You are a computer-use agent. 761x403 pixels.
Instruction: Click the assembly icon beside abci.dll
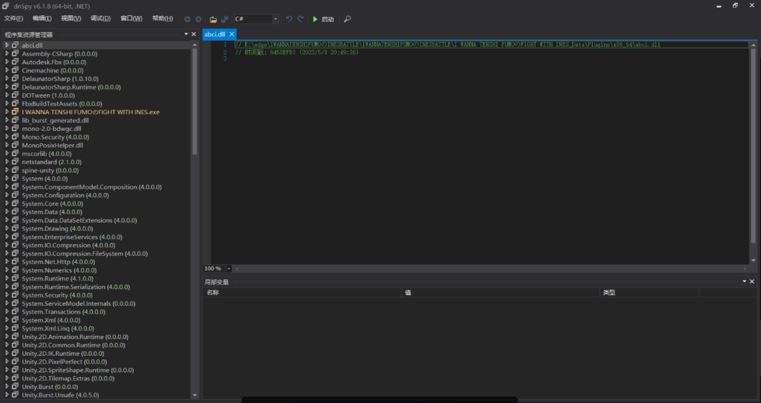pos(15,46)
